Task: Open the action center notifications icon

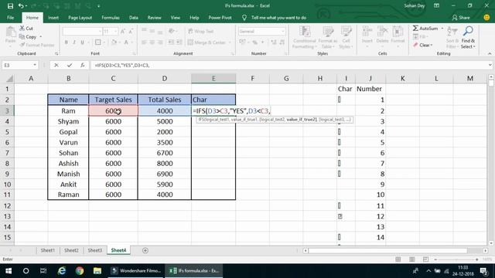Action: coord(483,271)
